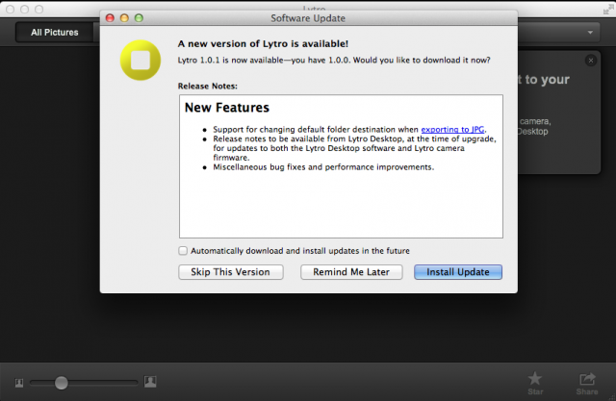
Task: Click the Release Notes label
Action: pos(208,86)
